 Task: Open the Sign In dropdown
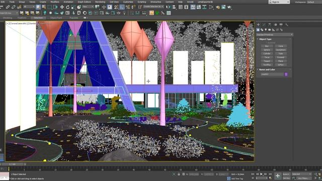279,2
